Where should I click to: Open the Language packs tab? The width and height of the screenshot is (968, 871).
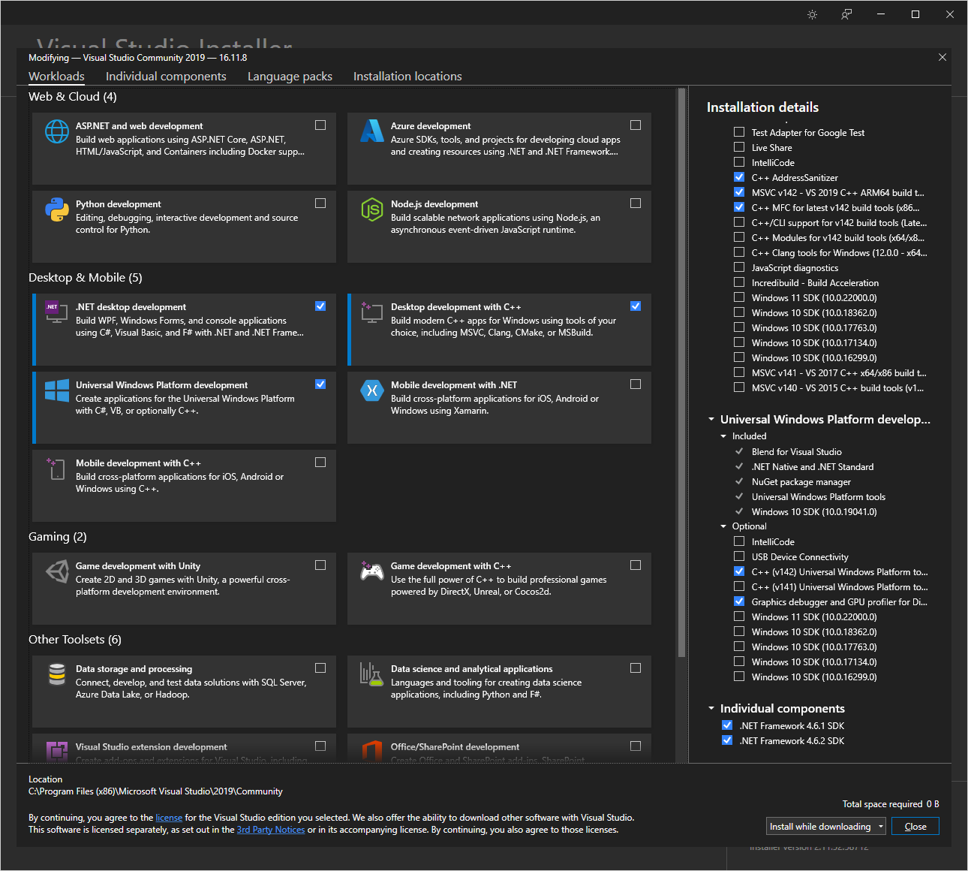(x=290, y=77)
